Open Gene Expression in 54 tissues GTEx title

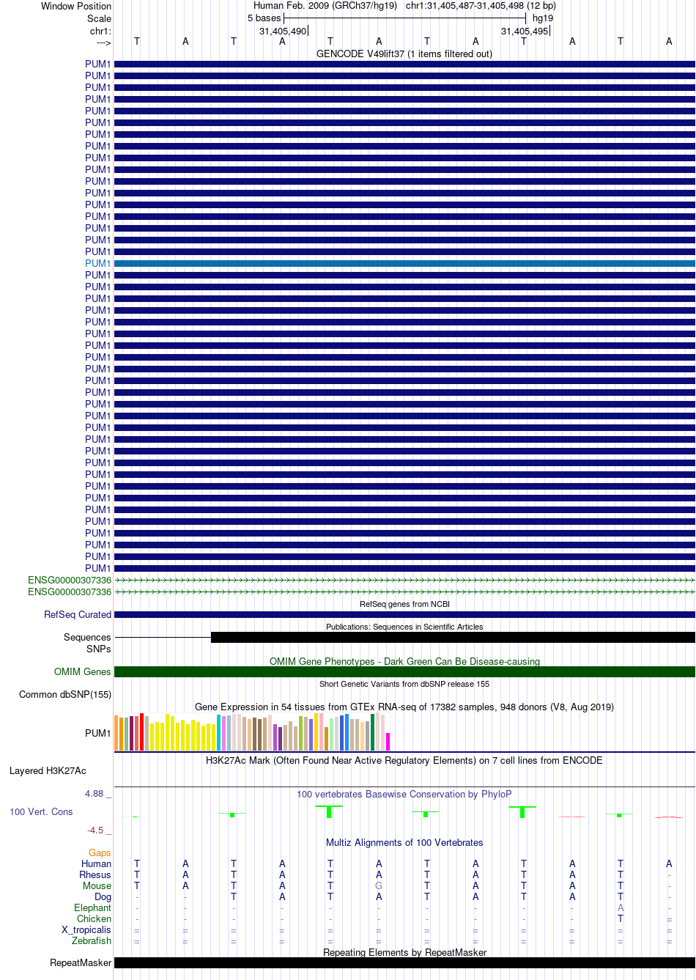coord(404,707)
